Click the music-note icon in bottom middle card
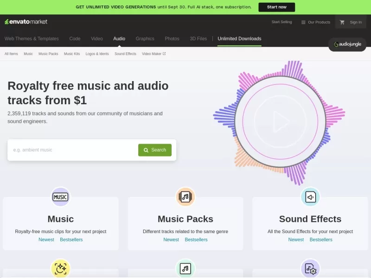371x278 pixels. point(185,268)
